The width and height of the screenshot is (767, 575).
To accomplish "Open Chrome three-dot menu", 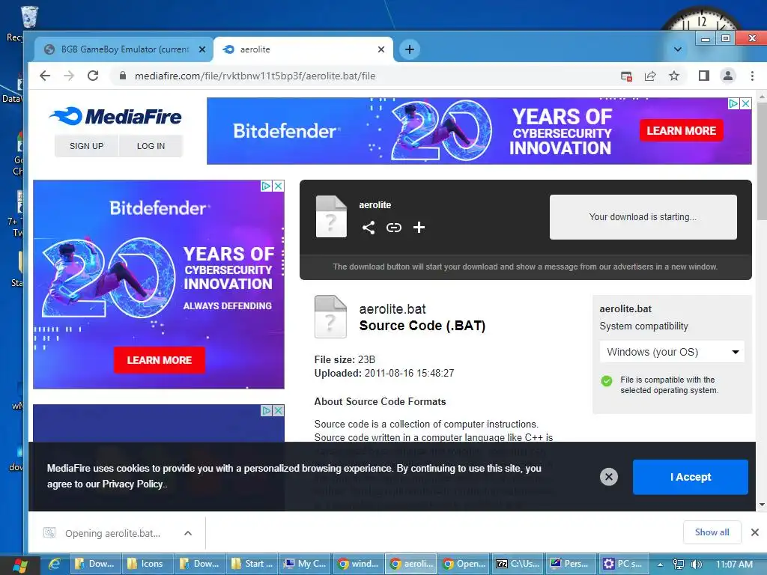I will pos(752,76).
